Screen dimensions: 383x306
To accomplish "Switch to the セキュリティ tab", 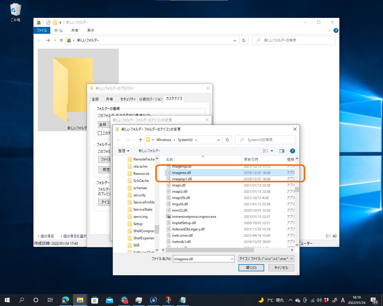I will click(128, 99).
